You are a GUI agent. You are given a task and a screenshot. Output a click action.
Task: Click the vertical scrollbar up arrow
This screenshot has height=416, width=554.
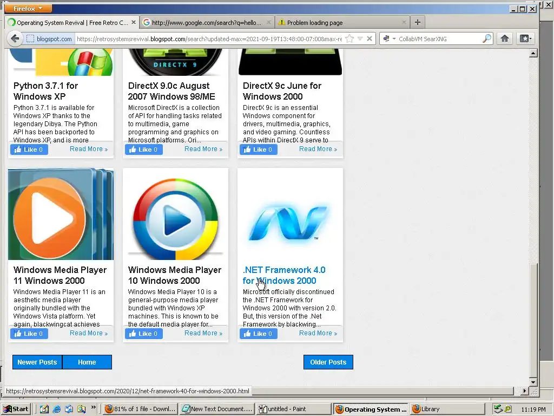point(533,54)
